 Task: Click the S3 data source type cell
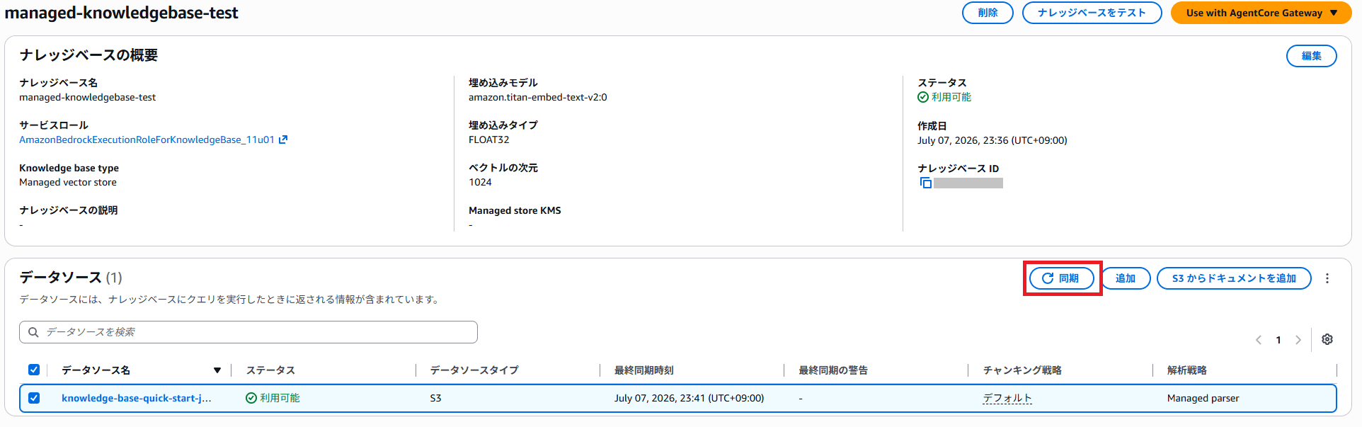[435, 398]
